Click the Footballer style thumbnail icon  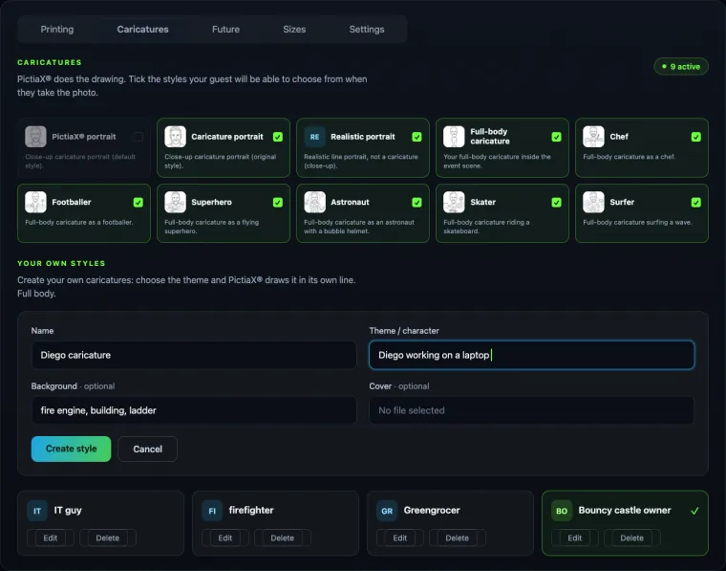35,202
